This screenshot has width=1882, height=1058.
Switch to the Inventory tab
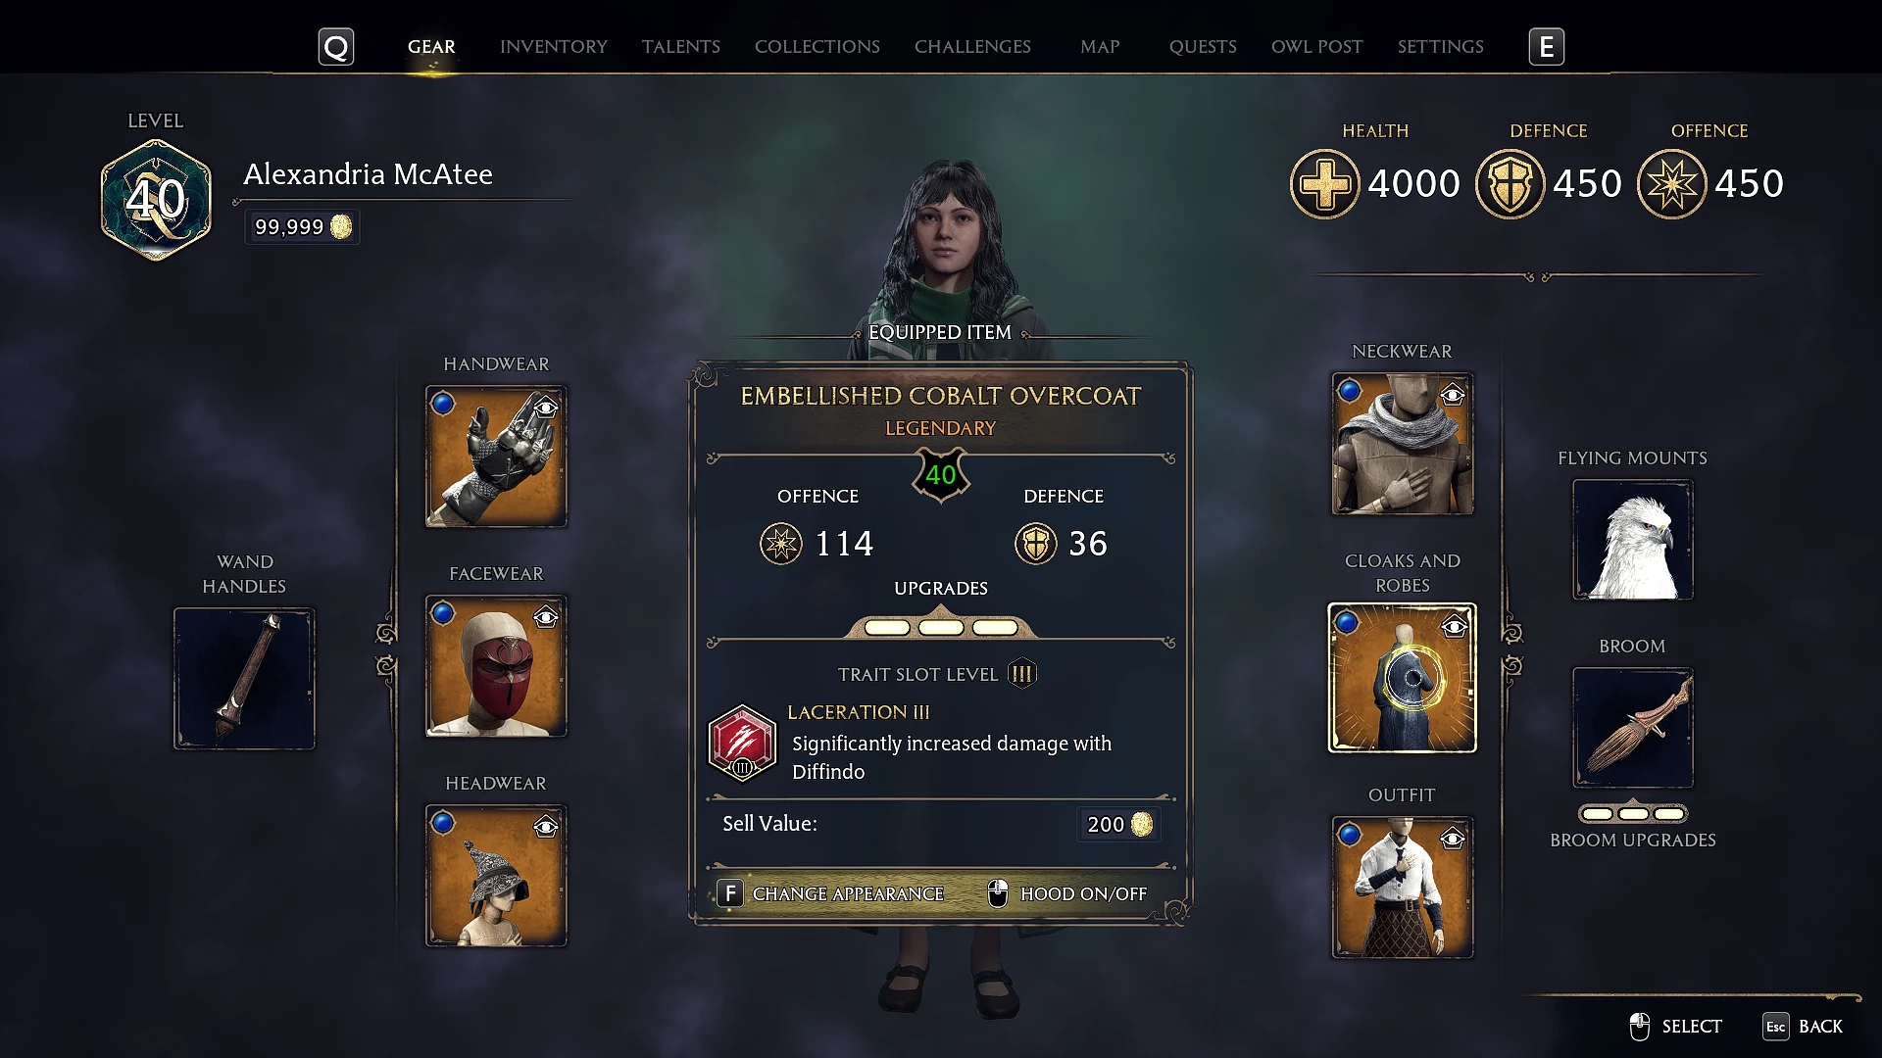[554, 47]
